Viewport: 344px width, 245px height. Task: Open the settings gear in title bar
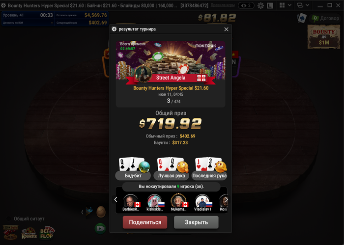click(260, 5)
